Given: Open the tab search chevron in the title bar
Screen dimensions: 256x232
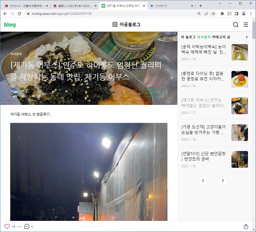Looking at the screenshot, I should 220,3.
